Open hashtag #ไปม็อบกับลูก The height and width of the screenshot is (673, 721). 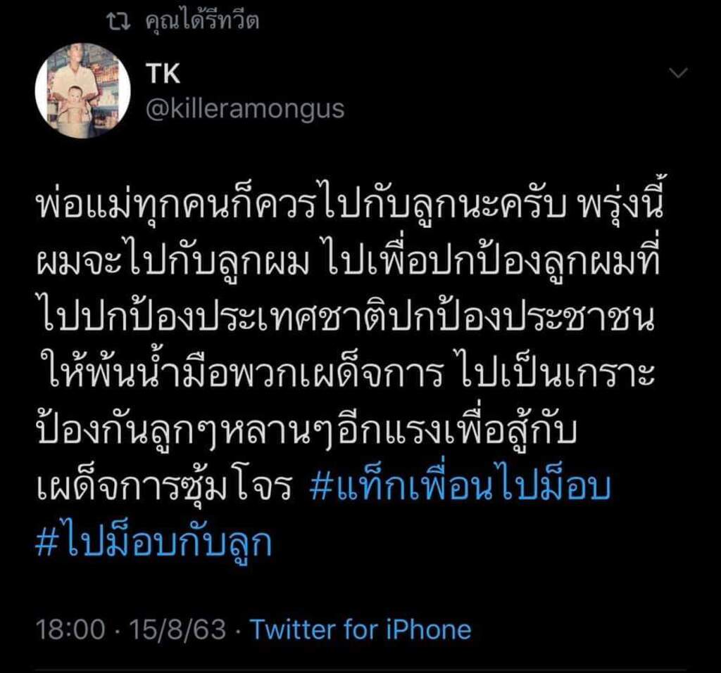153,542
